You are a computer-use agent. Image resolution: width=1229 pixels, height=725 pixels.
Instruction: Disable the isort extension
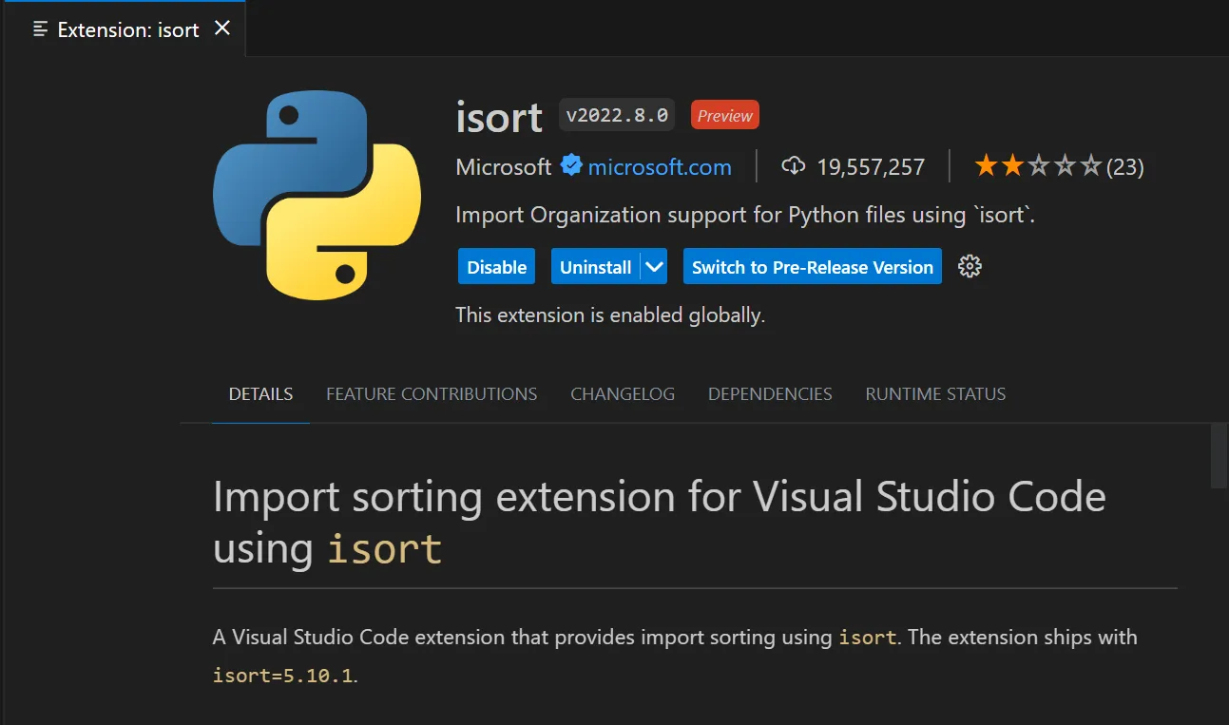click(x=496, y=266)
